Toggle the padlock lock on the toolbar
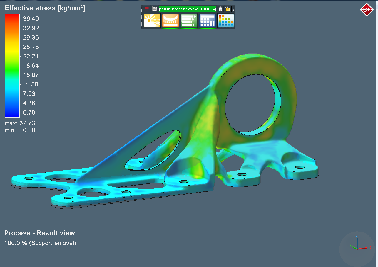This screenshot has width=378, height=267. point(228,9)
